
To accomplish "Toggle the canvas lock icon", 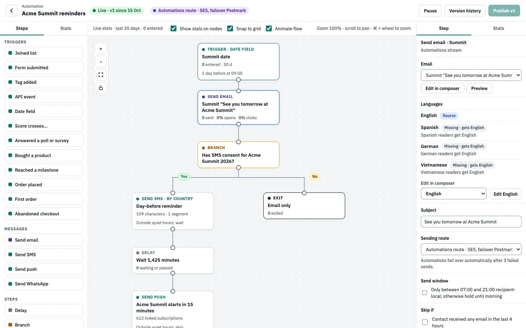I will click(x=101, y=88).
